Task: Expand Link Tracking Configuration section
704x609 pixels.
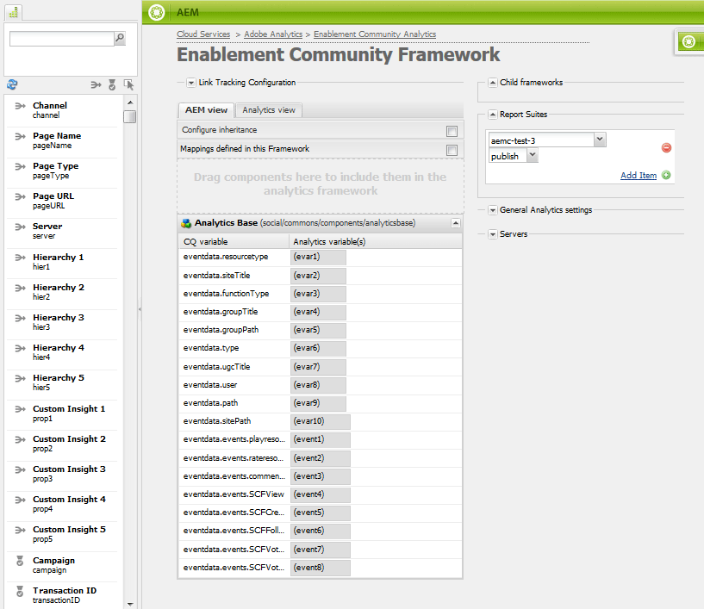Action: [191, 83]
